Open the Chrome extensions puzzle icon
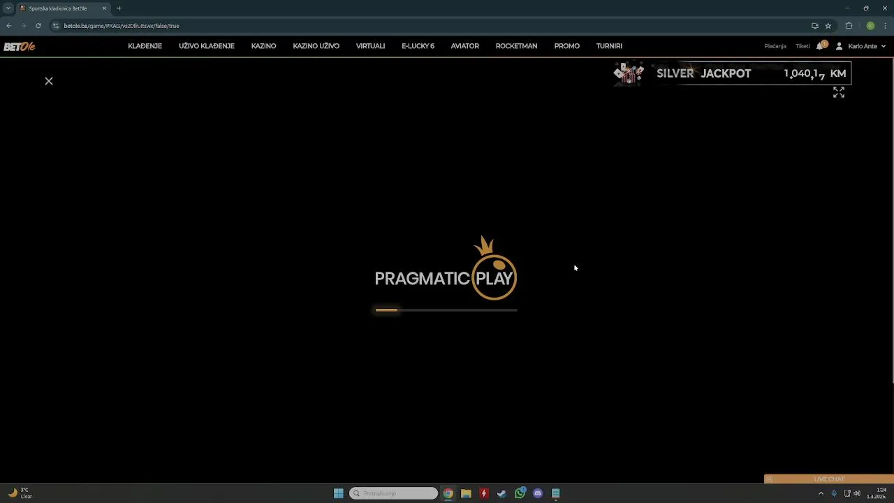The image size is (894, 503). click(849, 26)
